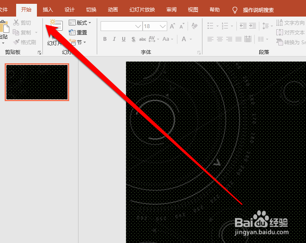This screenshot has height=243, width=306.
Task: Open the 文件 tab
Action: [x=3, y=10]
